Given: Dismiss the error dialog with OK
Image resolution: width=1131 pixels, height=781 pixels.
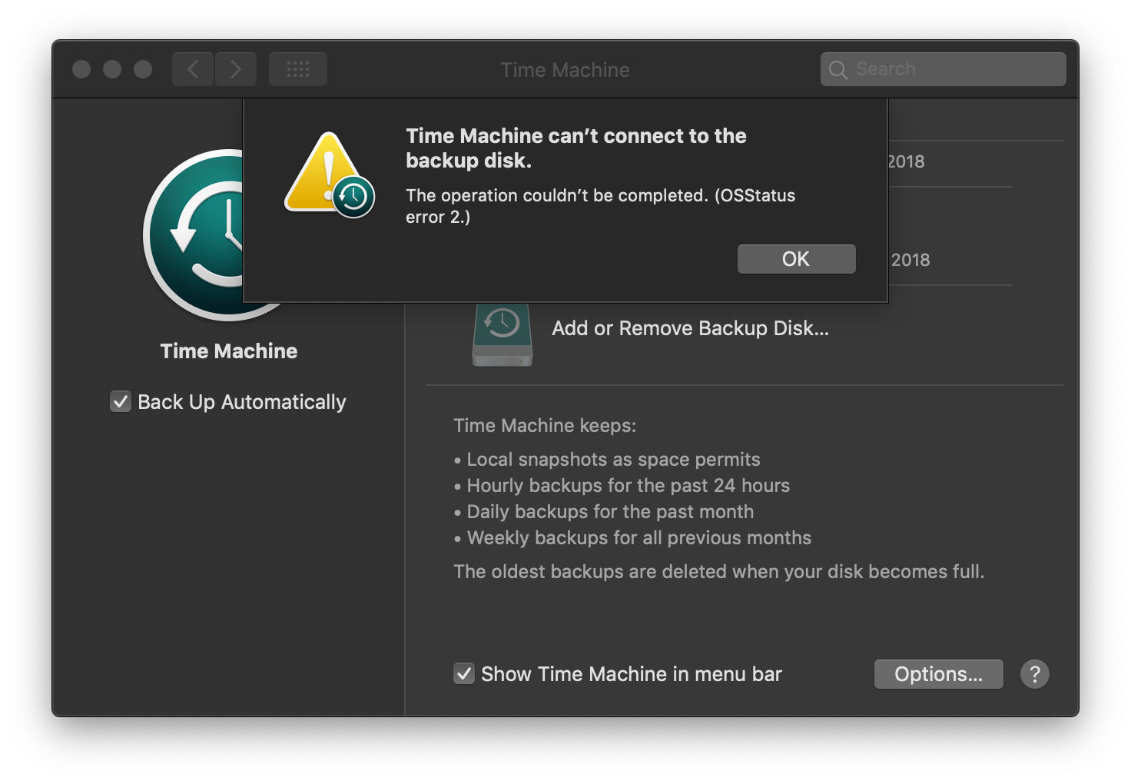Looking at the screenshot, I should (x=796, y=259).
